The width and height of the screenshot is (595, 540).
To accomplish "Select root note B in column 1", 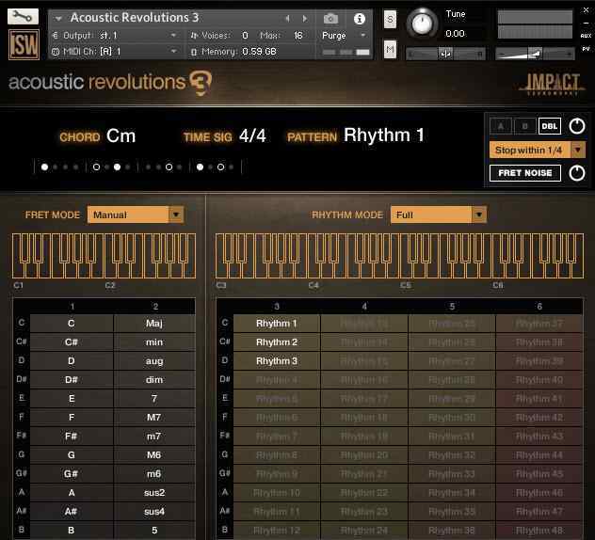I will (72, 531).
